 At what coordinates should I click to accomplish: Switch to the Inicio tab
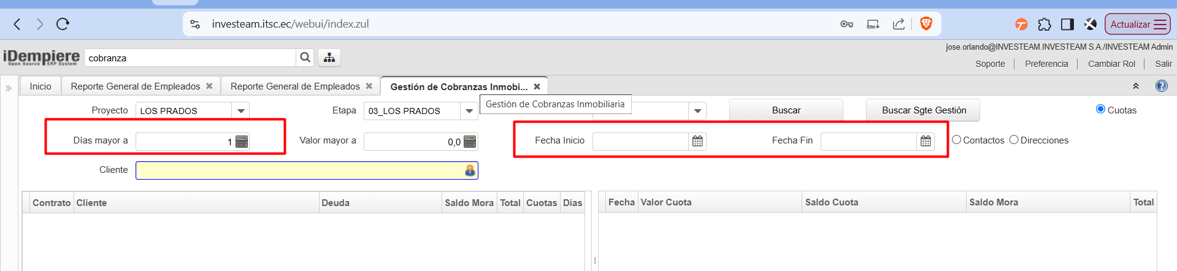point(40,86)
